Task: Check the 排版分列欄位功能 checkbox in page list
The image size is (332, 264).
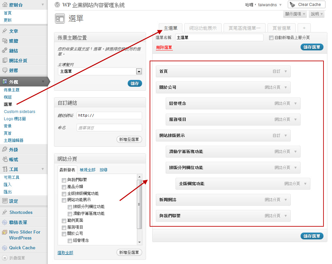Action: click(x=70, y=207)
